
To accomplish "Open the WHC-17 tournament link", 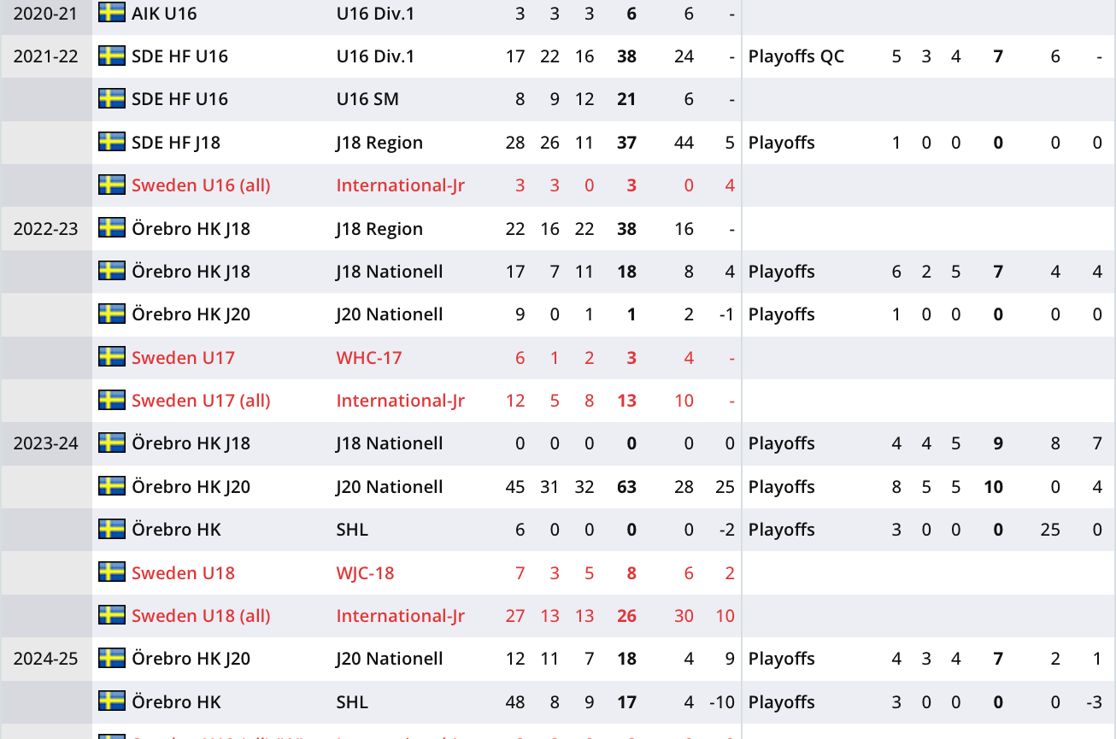I will [370, 358].
